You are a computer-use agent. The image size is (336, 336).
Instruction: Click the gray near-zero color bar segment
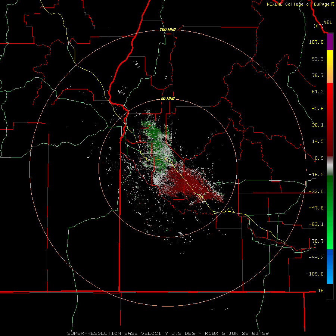point(330,166)
